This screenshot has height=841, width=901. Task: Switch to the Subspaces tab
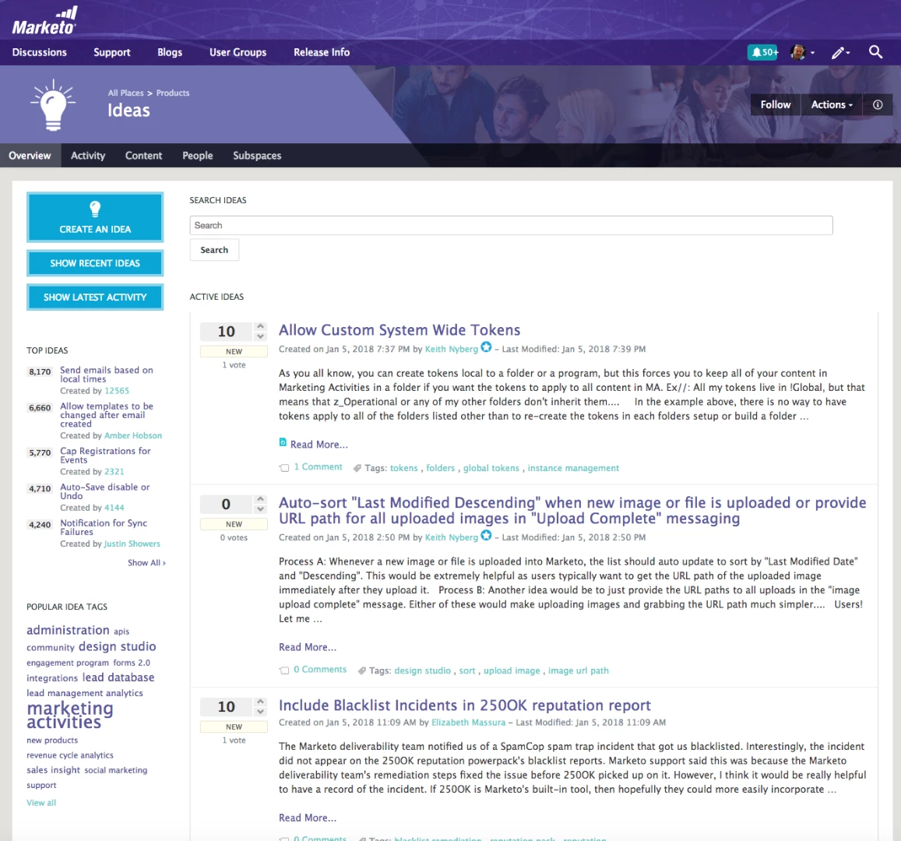[x=257, y=156]
